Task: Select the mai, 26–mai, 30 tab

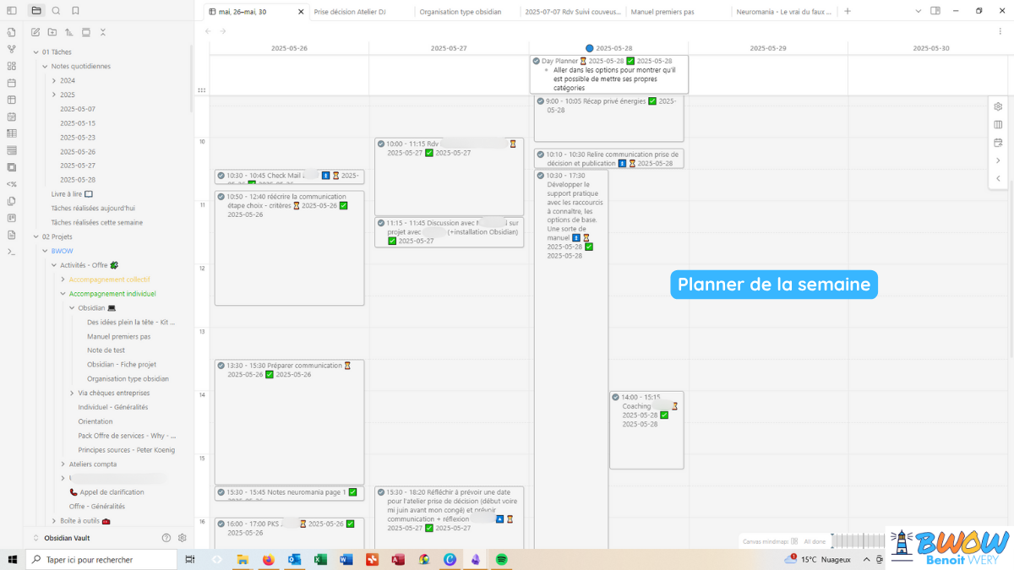Action: (256, 12)
